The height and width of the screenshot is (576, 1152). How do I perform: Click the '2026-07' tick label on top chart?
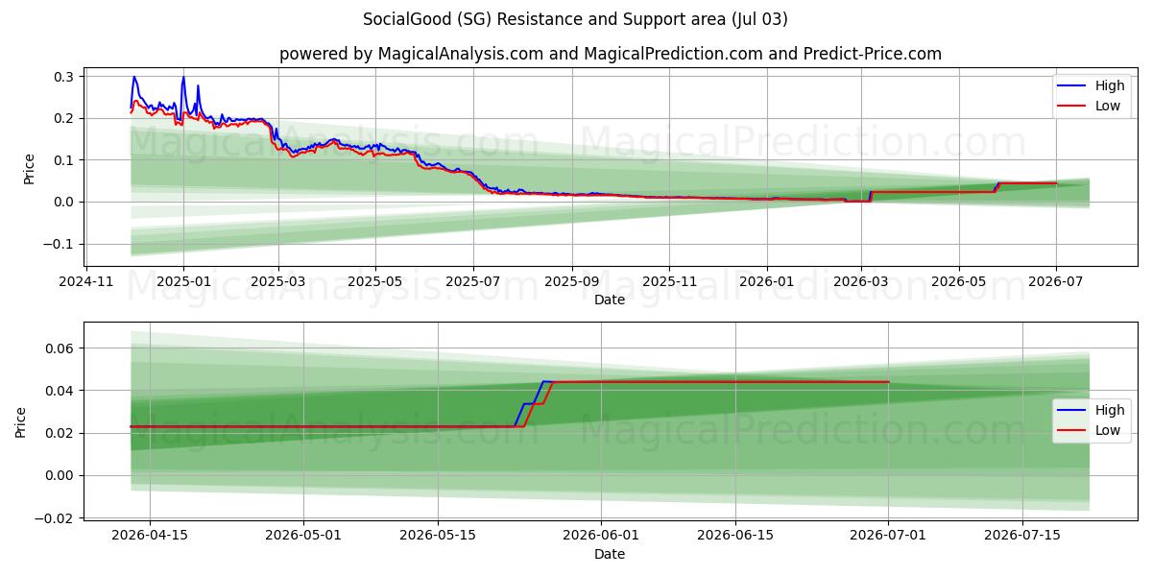coord(1055,281)
